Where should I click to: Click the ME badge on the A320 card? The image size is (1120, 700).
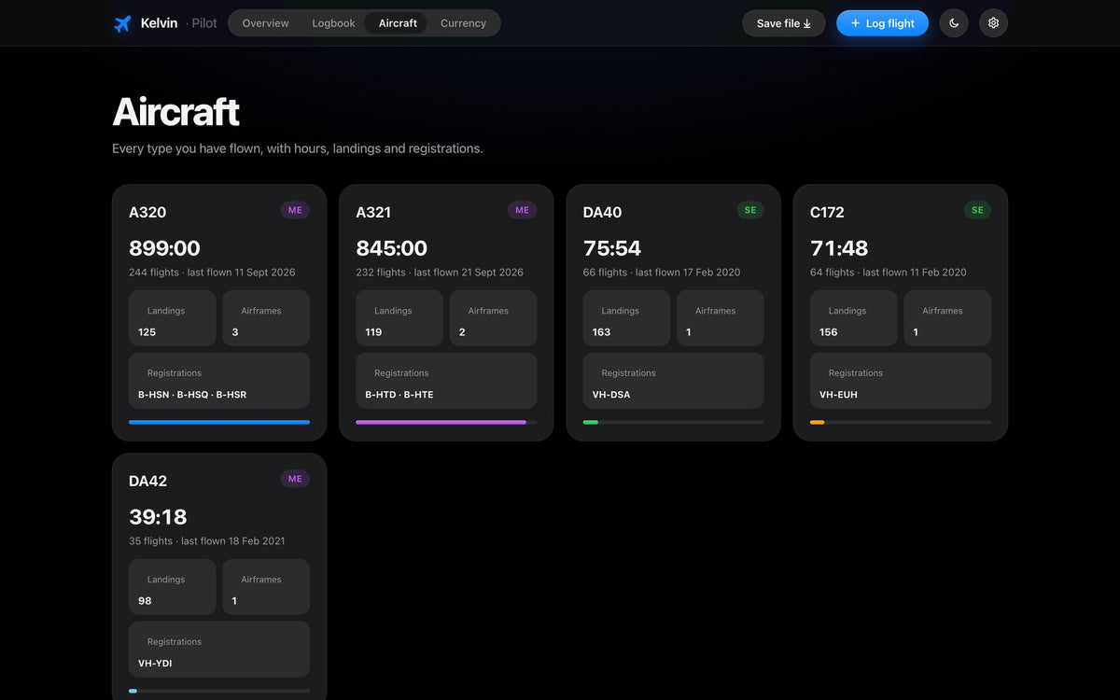coord(295,210)
